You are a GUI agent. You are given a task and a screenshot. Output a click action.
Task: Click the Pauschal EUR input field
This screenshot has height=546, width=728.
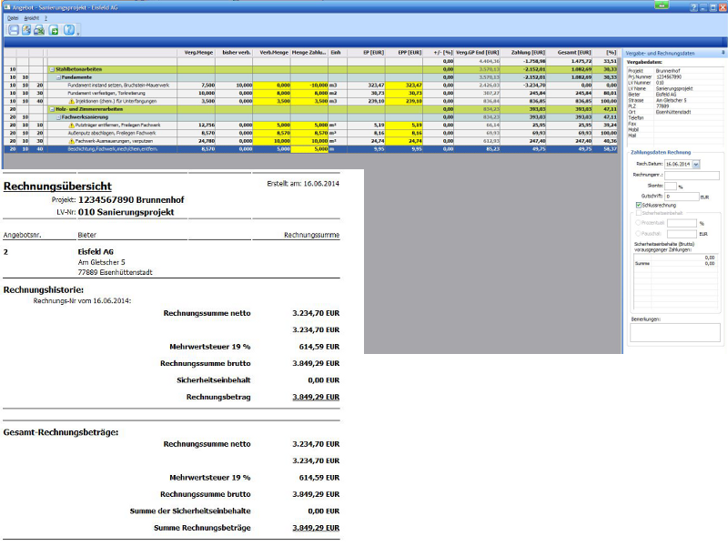[x=682, y=234]
